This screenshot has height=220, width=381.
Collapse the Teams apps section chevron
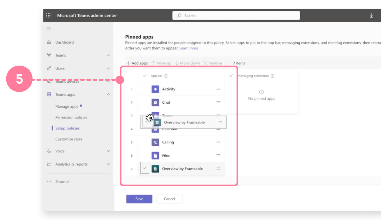click(108, 94)
